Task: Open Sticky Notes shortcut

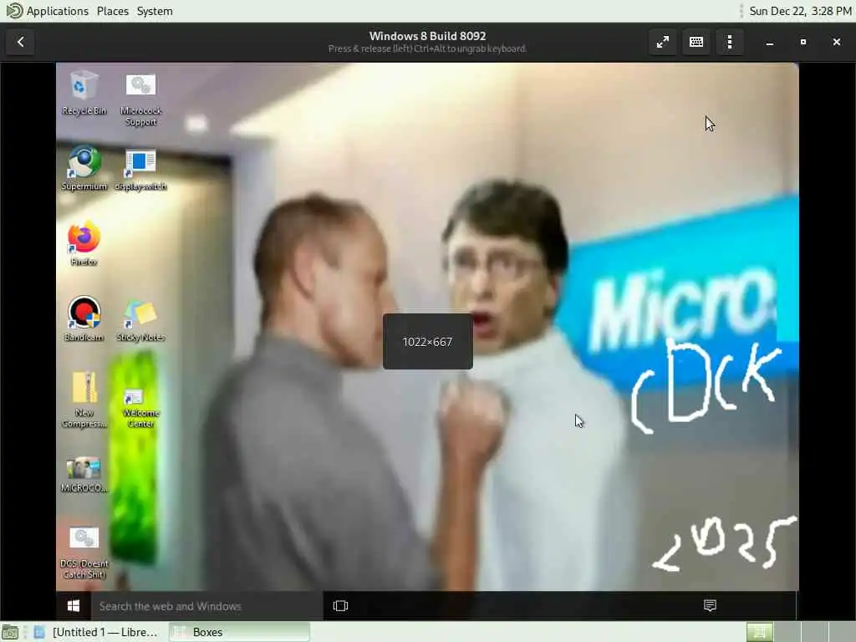Action: tap(140, 321)
